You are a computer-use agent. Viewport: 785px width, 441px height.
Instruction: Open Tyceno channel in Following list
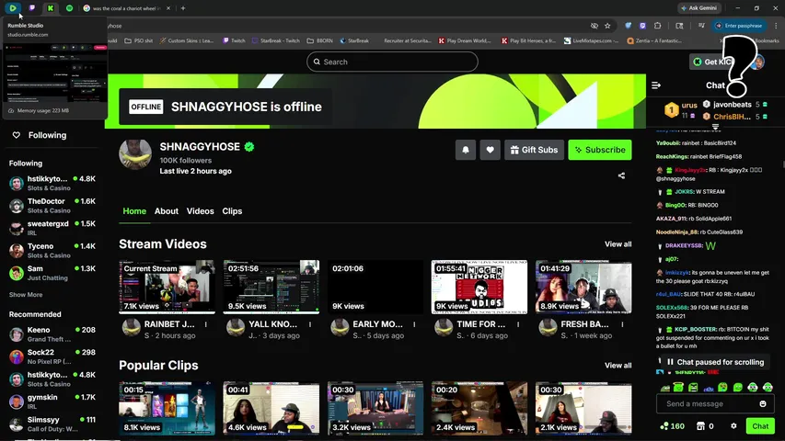(x=52, y=251)
